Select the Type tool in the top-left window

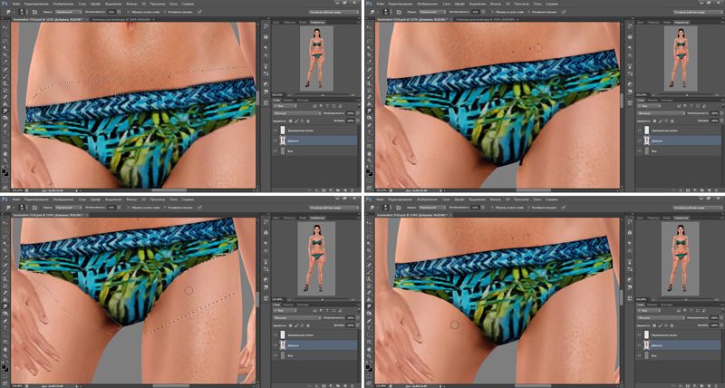[x=5, y=132]
